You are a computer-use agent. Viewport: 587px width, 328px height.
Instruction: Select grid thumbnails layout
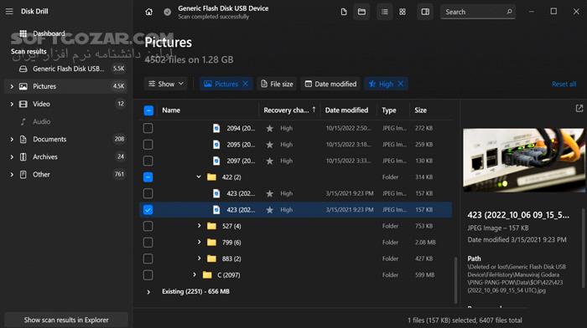click(403, 12)
